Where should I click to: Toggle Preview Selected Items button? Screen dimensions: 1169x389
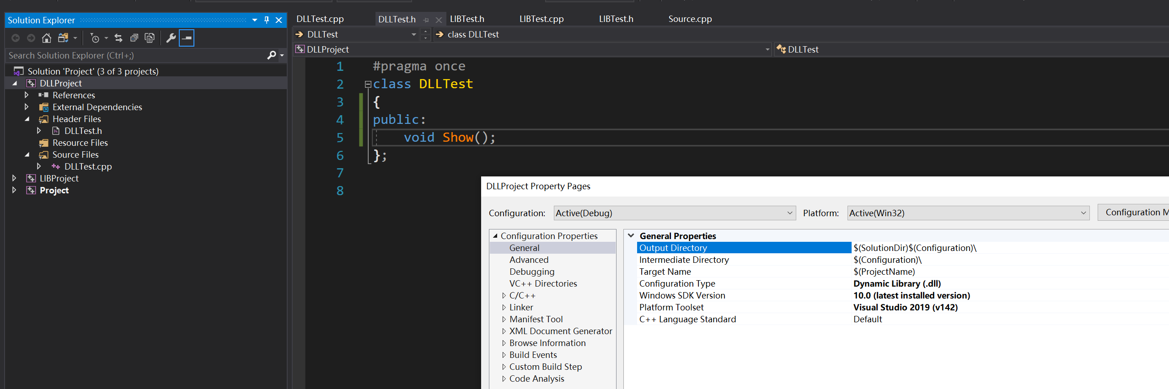[x=187, y=38]
